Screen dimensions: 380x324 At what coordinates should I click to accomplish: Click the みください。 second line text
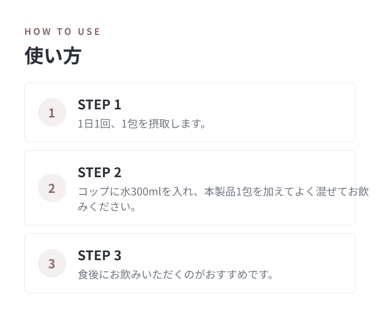[x=106, y=207]
